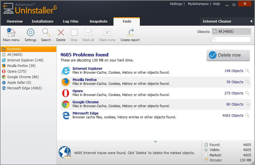Click magnifier icon next to 148 Objects
The width and height of the screenshot is (255, 165).
(247, 71)
